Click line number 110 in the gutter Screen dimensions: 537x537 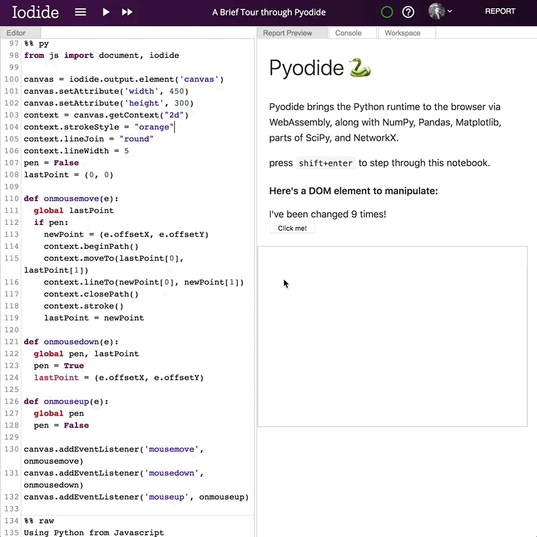pos(11,199)
